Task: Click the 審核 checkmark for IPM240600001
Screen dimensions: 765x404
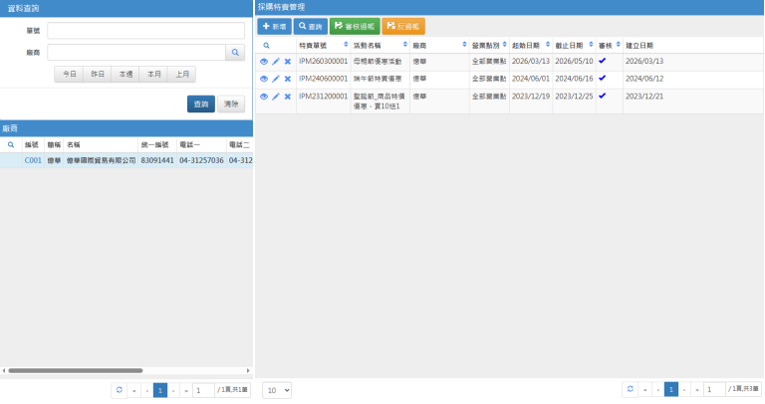Action: coord(602,79)
